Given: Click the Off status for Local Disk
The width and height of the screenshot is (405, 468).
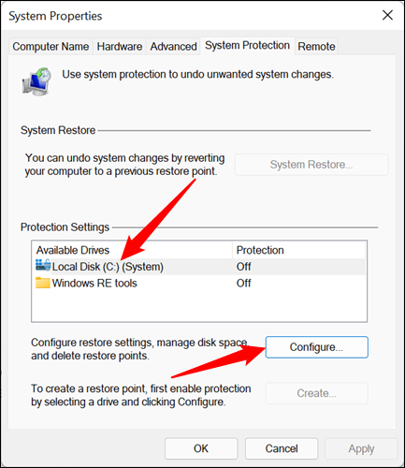Looking at the screenshot, I should (243, 267).
